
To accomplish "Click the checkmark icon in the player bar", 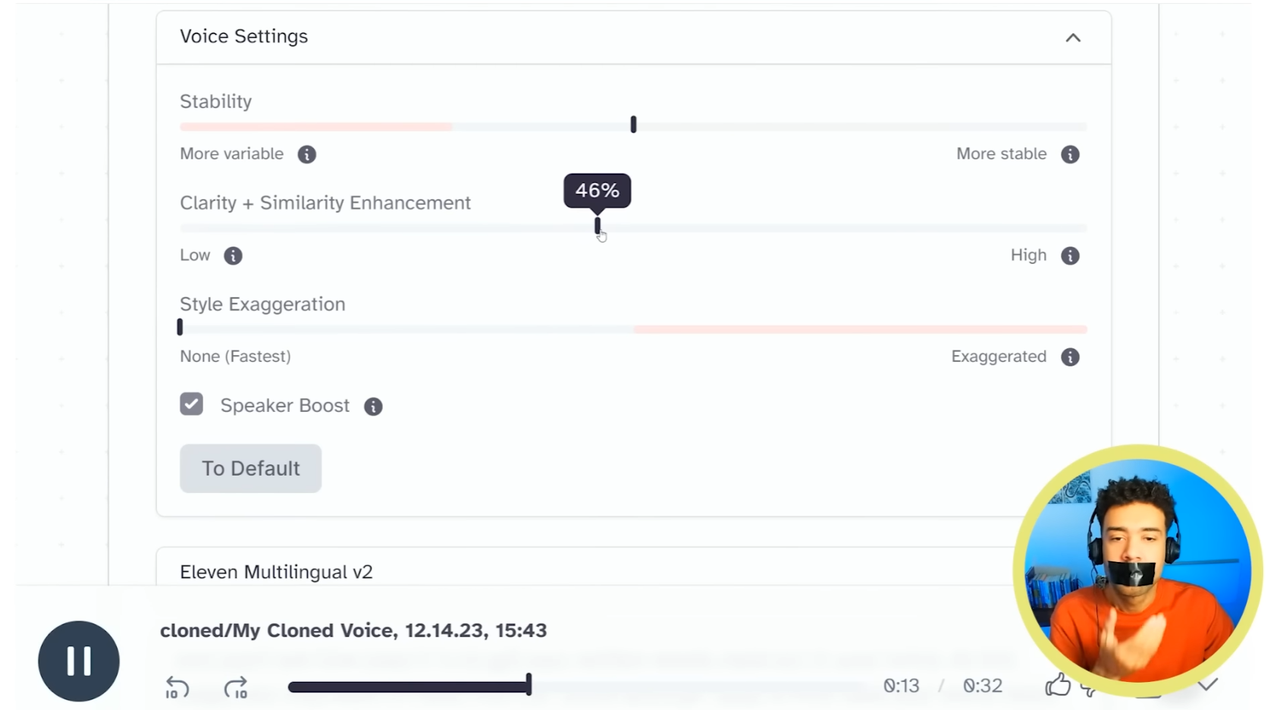I will pyautogui.click(x=1209, y=683).
